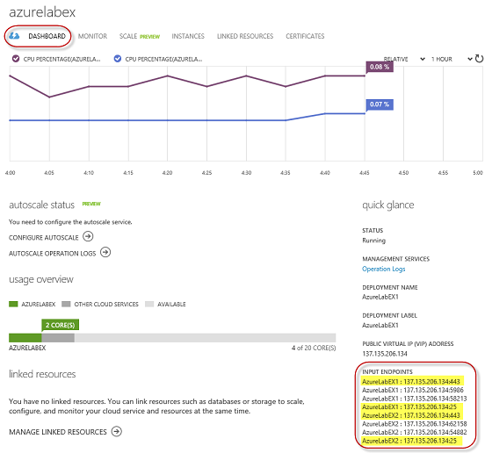Image resolution: width=492 pixels, height=453 pixels.
Task: Select endpoint AzureLabEX2 : 137.135.206.134:443
Action: click(x=411, y=415)
